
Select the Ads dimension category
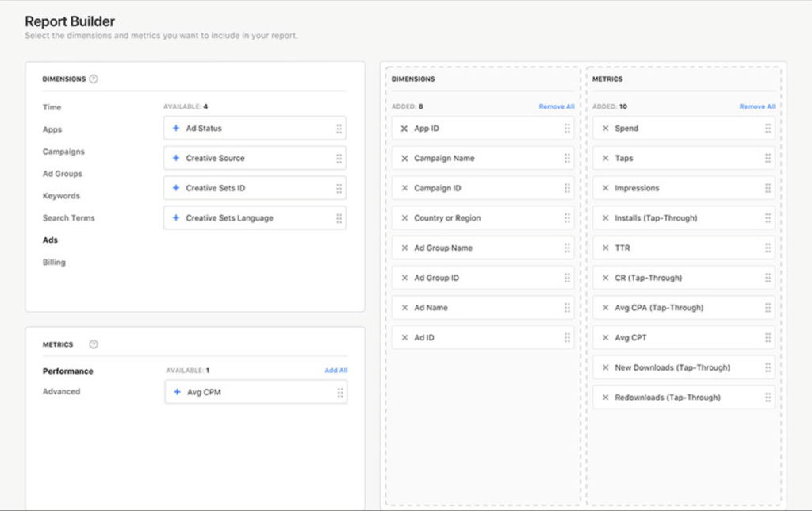click(50, 240)
